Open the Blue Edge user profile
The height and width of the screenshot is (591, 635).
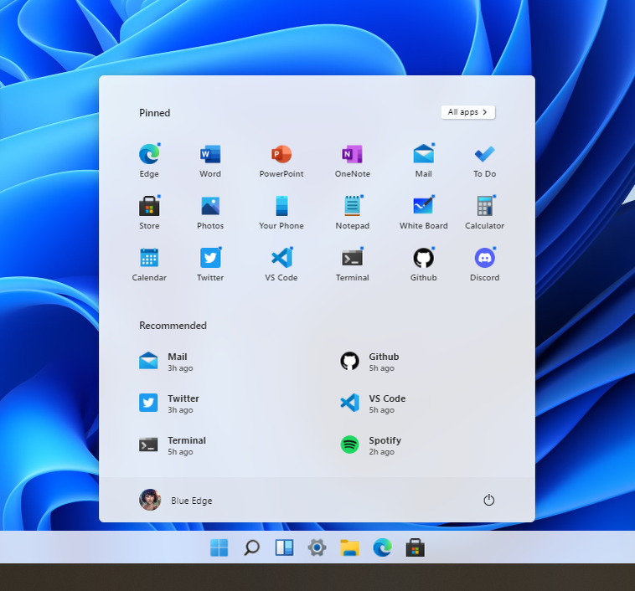tap(175, 500)
